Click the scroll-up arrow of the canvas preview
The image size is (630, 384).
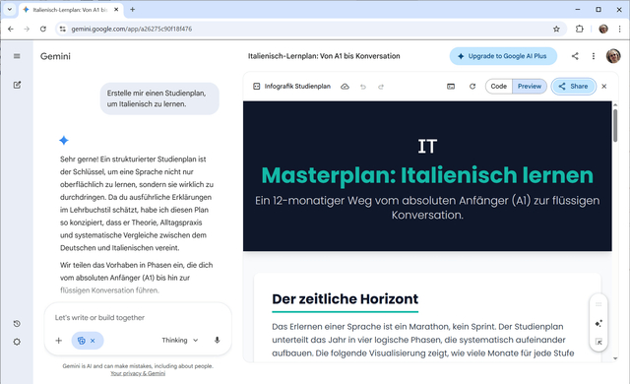615,104
